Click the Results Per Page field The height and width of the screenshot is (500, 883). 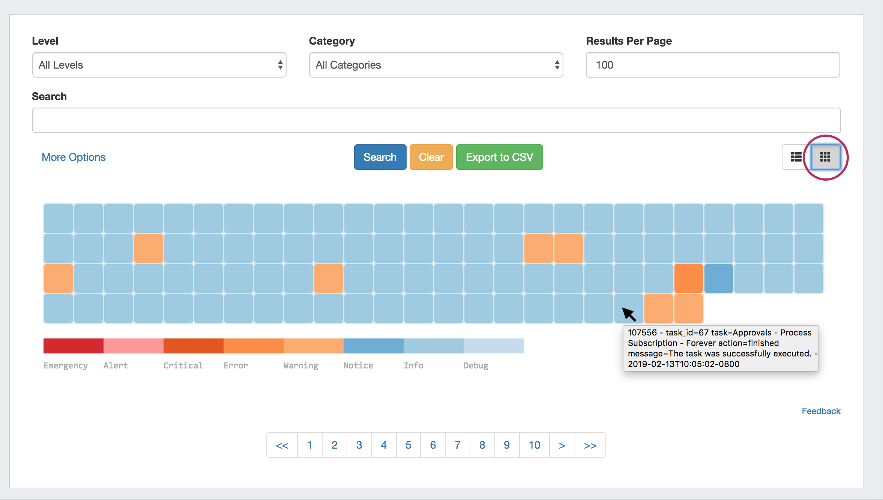[x=712, y=65]
